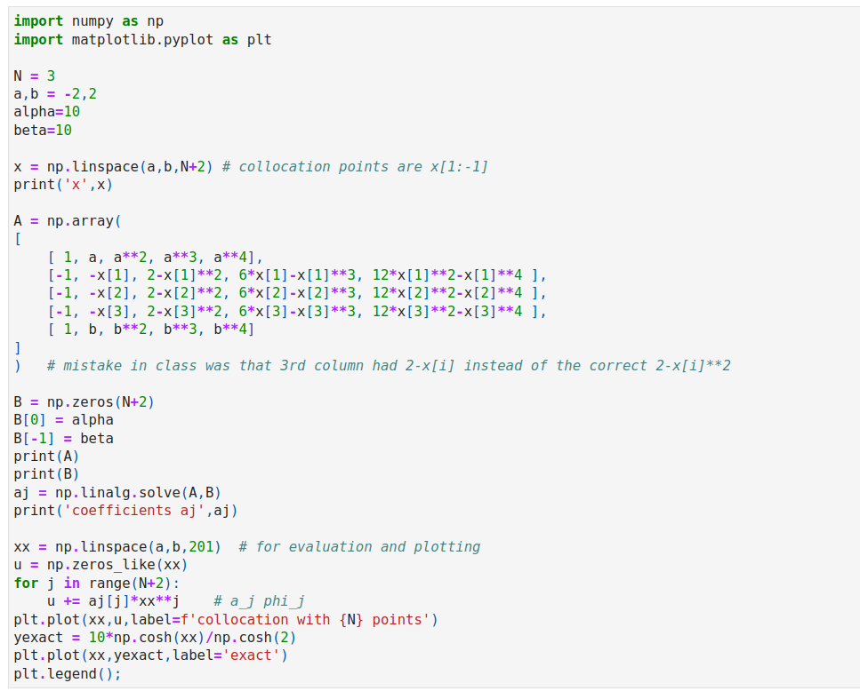Click the 'for j in range(N+2):' line
The height and width of the screenshot is (691, 860).
(97, 584)
